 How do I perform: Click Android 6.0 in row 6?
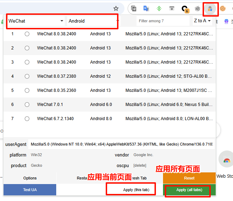tap(101, 105)
